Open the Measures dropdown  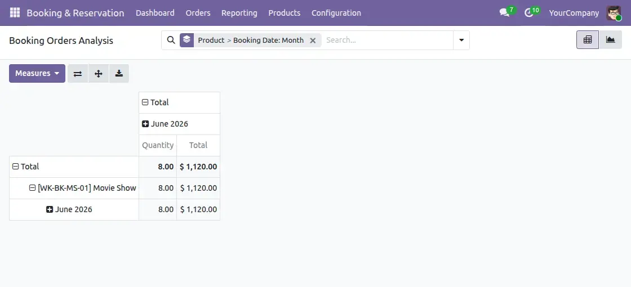pyautogui.click(x=37, y=74)
